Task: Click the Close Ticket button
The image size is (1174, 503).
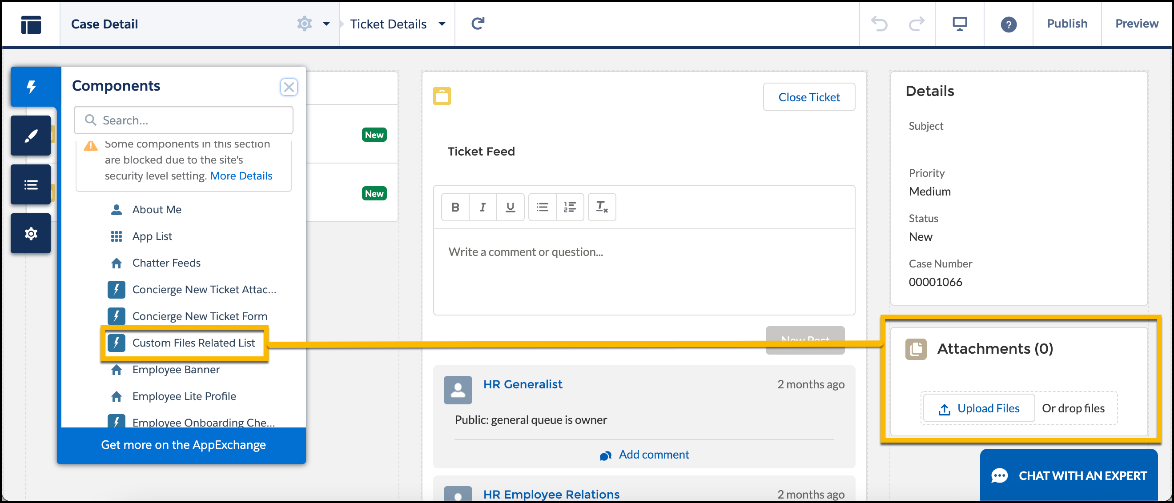Action: 809,97
